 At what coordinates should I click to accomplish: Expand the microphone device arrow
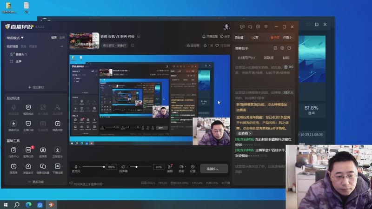tap(80, 167)
